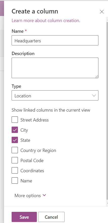Edit the Name field containing Headquarters

click(55, 40)
